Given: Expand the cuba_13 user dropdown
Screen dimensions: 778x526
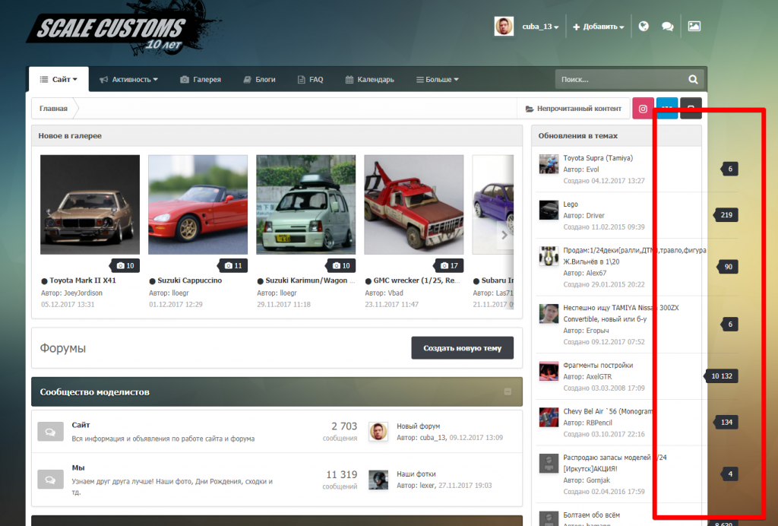Looking at the screenshot, I should point(536,25).
